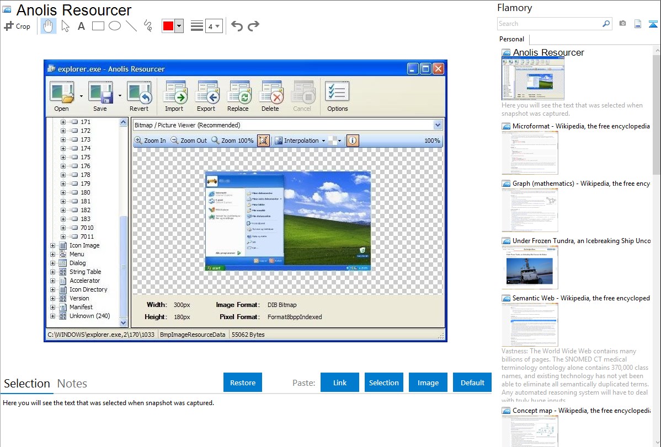661x447 pixels.
Task: Click the Default paste button
Action: (472, 383)
